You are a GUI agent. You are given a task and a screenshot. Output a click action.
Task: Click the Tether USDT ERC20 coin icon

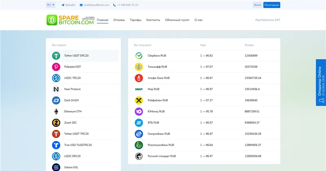click(56, 56)
